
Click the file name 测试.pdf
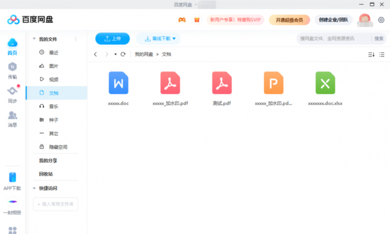(x=222, y=103)
